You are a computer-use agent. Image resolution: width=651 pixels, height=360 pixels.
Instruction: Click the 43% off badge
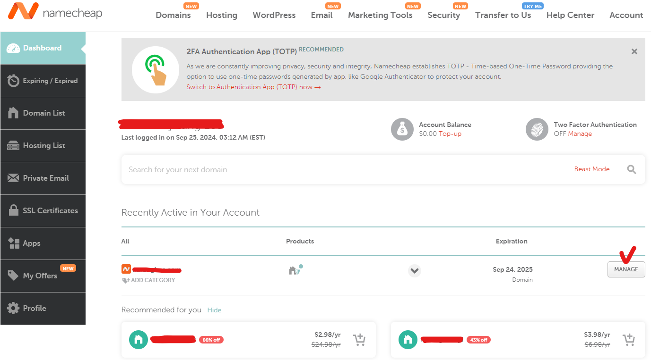pos(478,340)
